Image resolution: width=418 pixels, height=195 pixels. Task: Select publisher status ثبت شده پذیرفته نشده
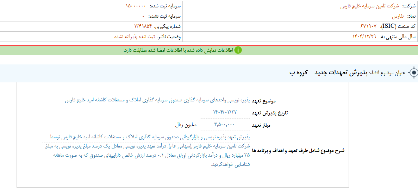(x=135, y=37)
